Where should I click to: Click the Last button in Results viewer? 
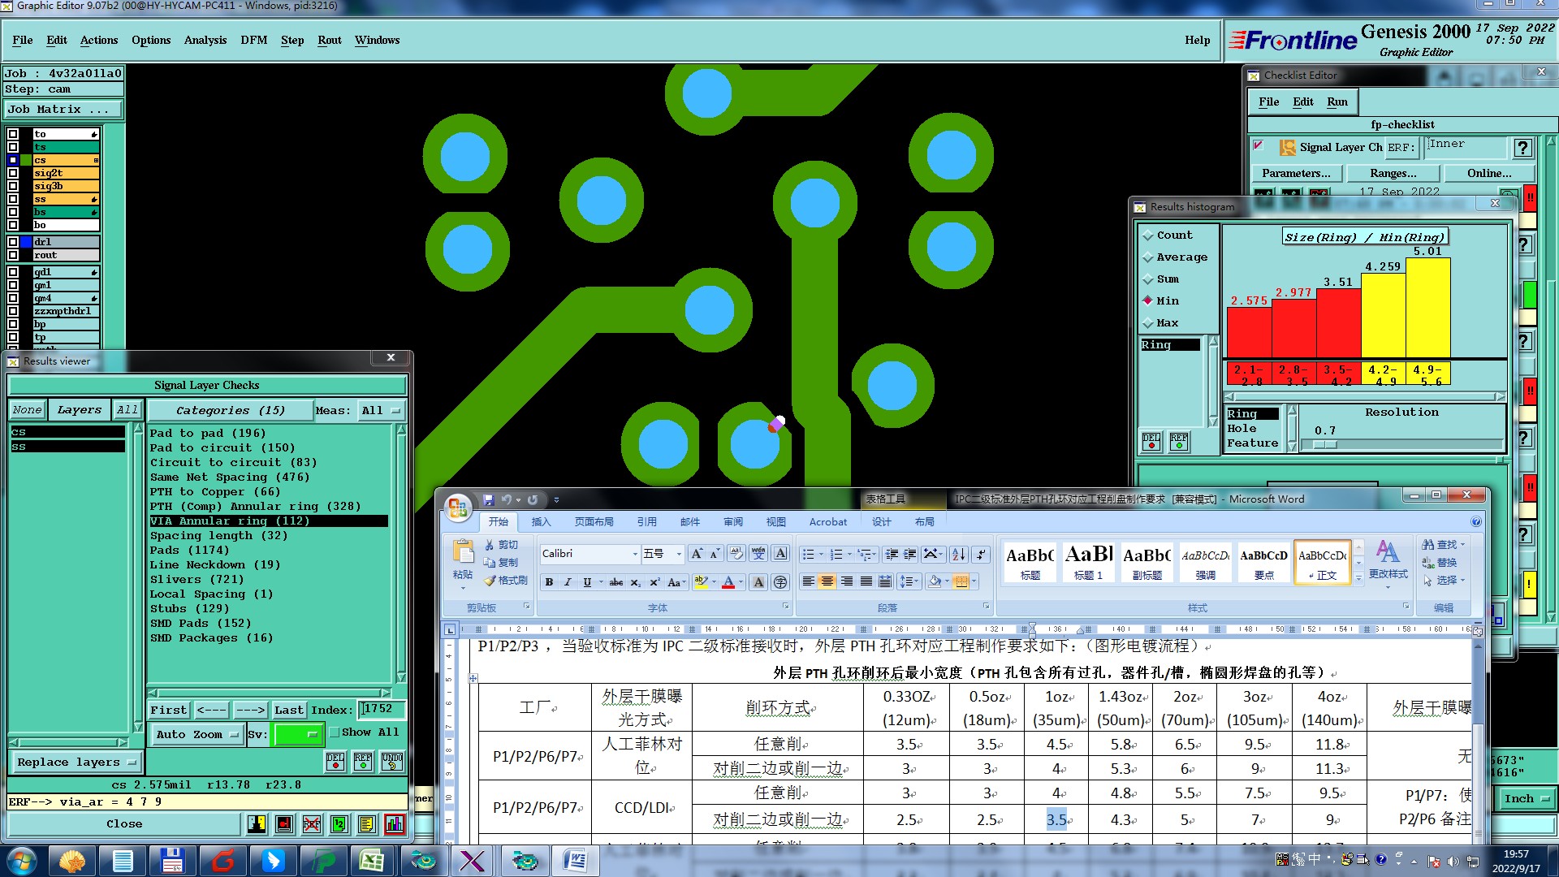pos(288,710)
